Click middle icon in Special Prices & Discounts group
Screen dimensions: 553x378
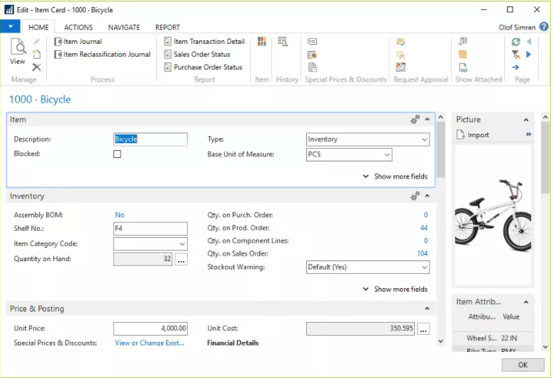[x=312, y=55]
